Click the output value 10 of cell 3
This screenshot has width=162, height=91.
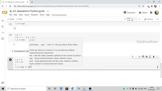tap(15, 28)
